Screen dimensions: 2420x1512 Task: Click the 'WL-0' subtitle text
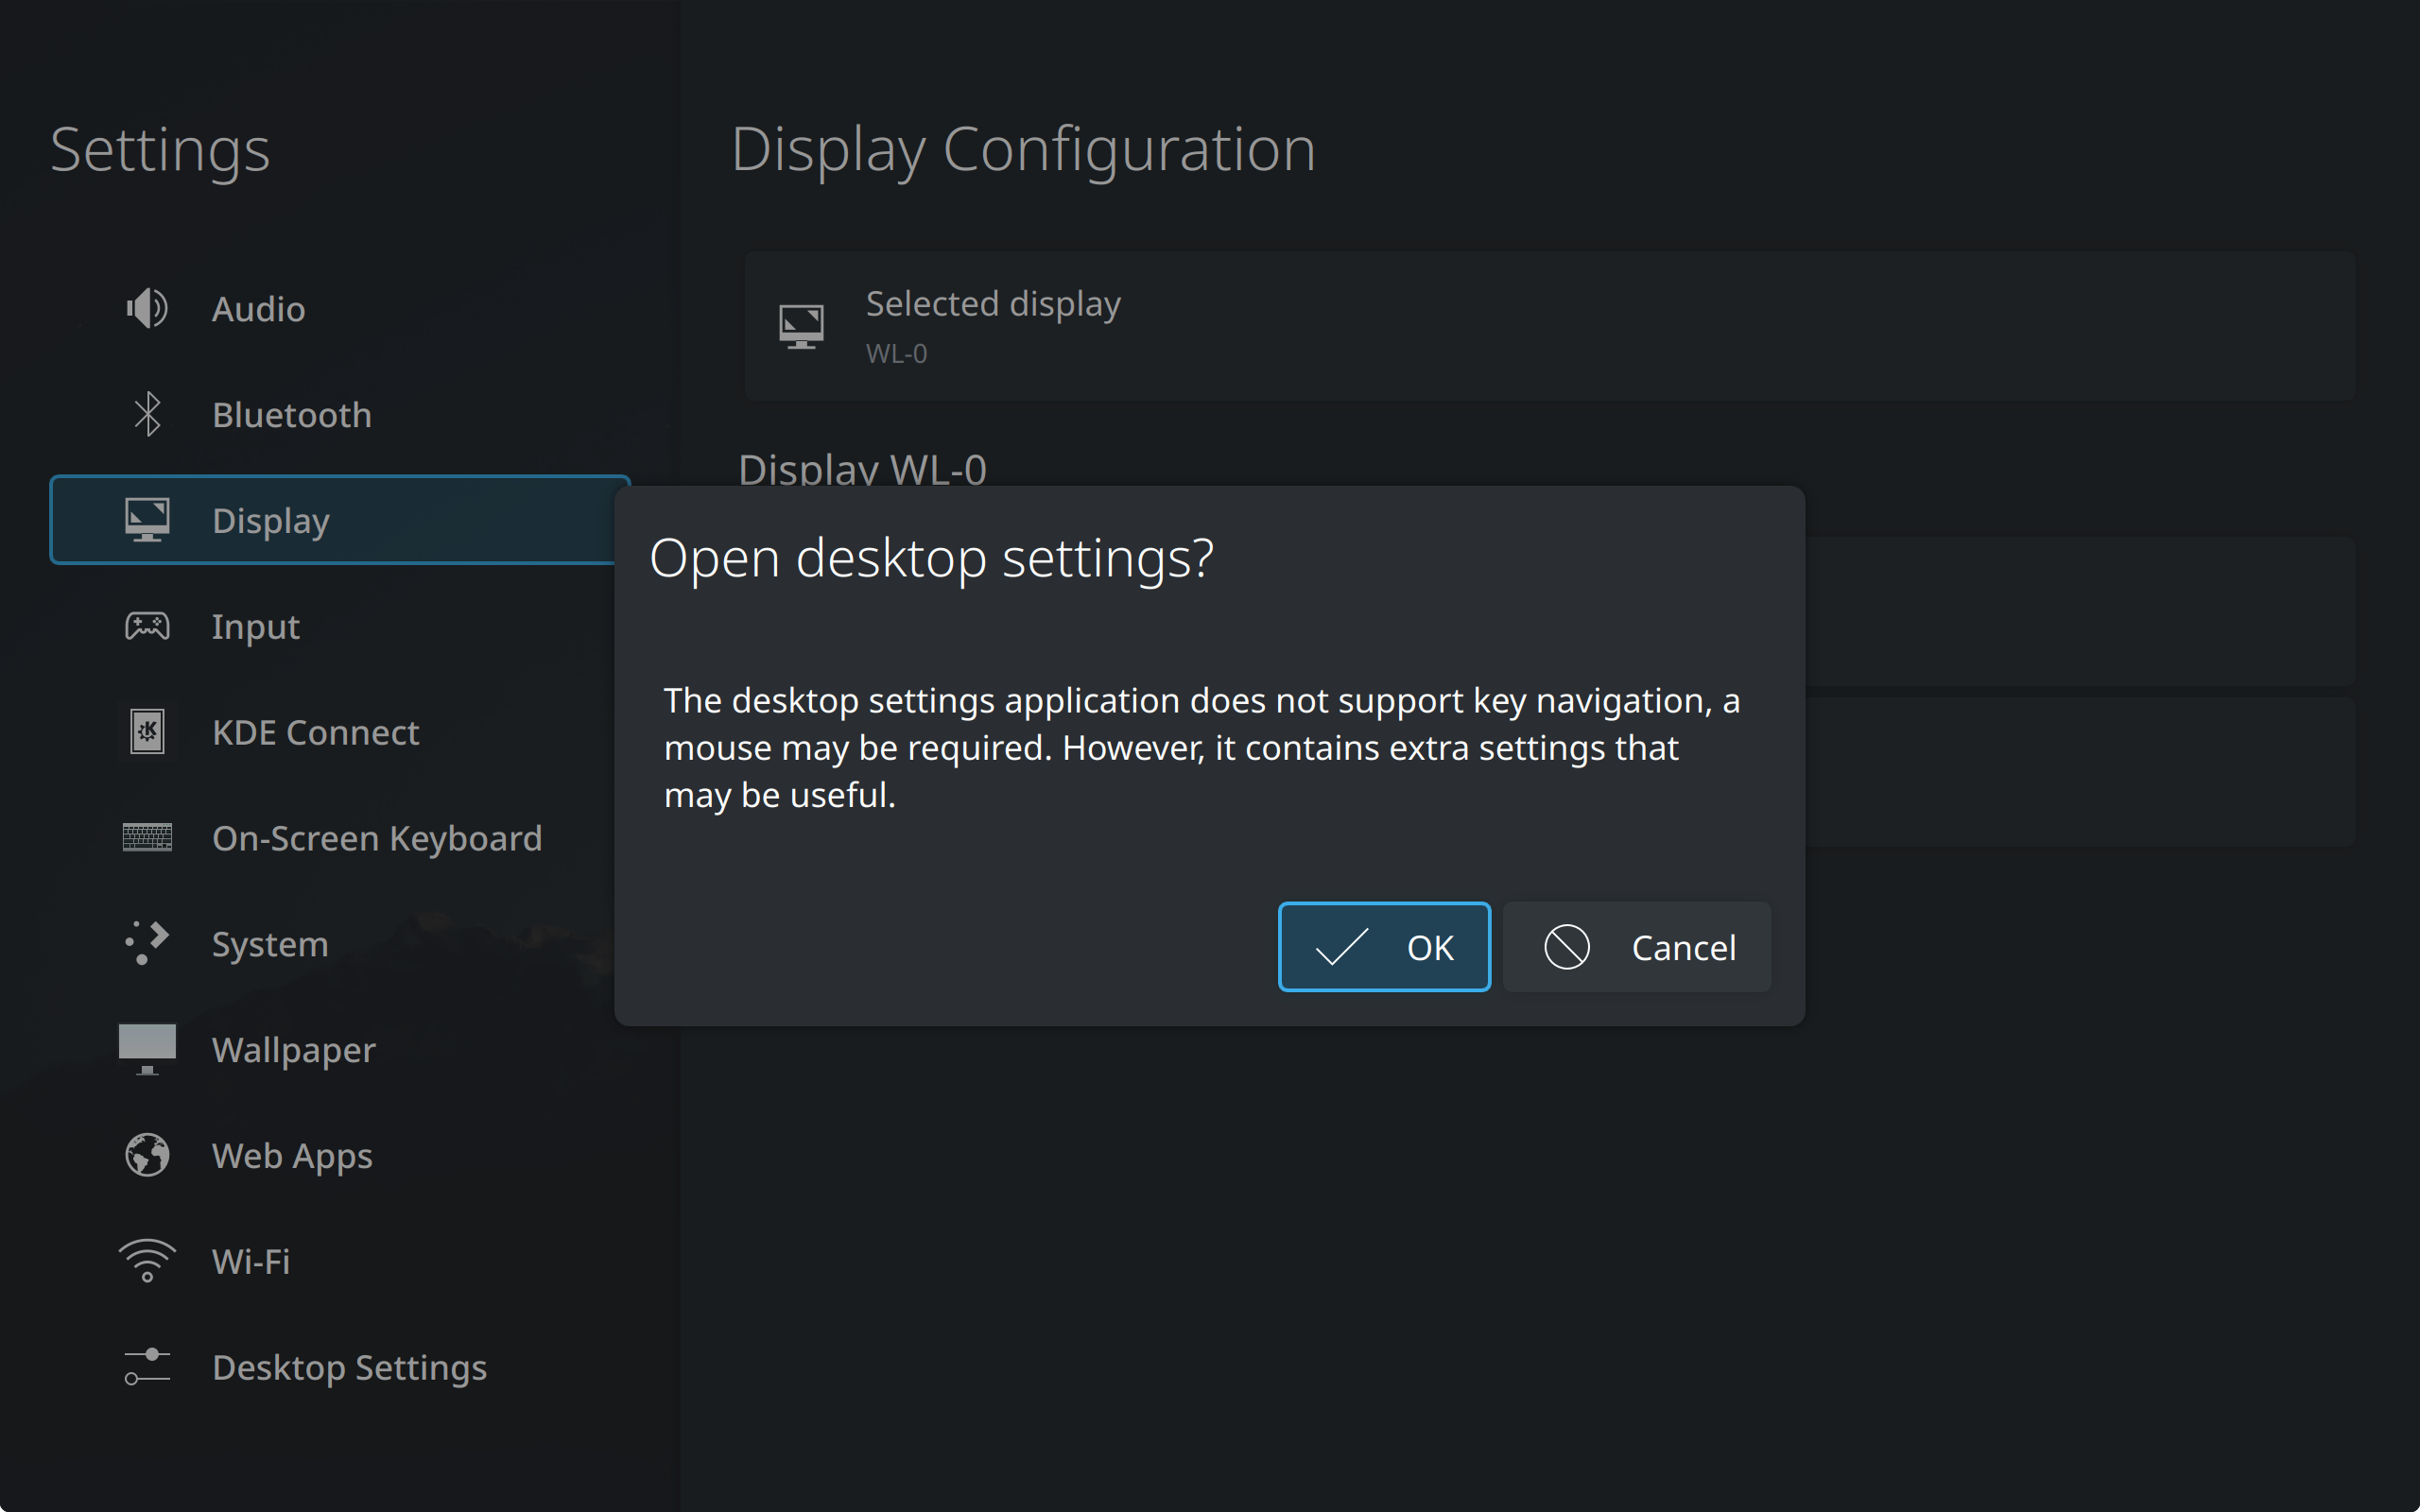tap(896, 353)
